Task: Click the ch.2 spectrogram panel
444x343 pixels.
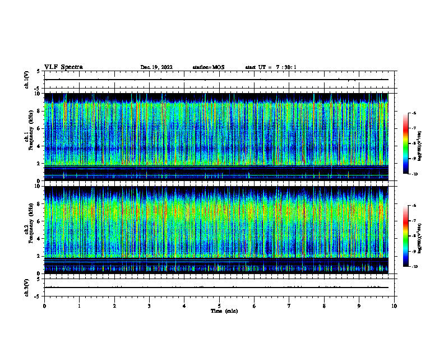Action: [x=216, y=230]
